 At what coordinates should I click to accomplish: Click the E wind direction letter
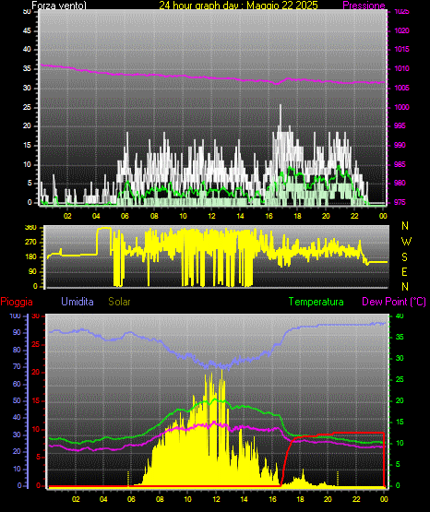click(x=404, y=271)
